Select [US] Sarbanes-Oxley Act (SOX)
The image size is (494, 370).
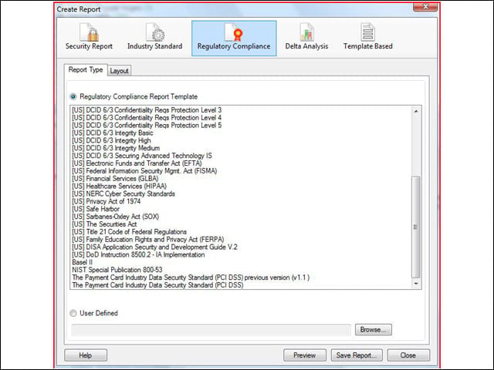(x=116, y=217)
